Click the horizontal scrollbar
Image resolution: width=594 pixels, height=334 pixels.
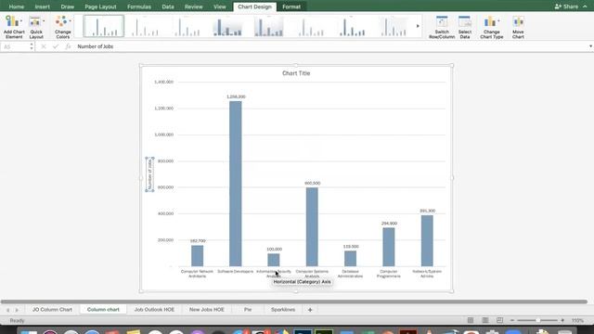click(294, 302)
